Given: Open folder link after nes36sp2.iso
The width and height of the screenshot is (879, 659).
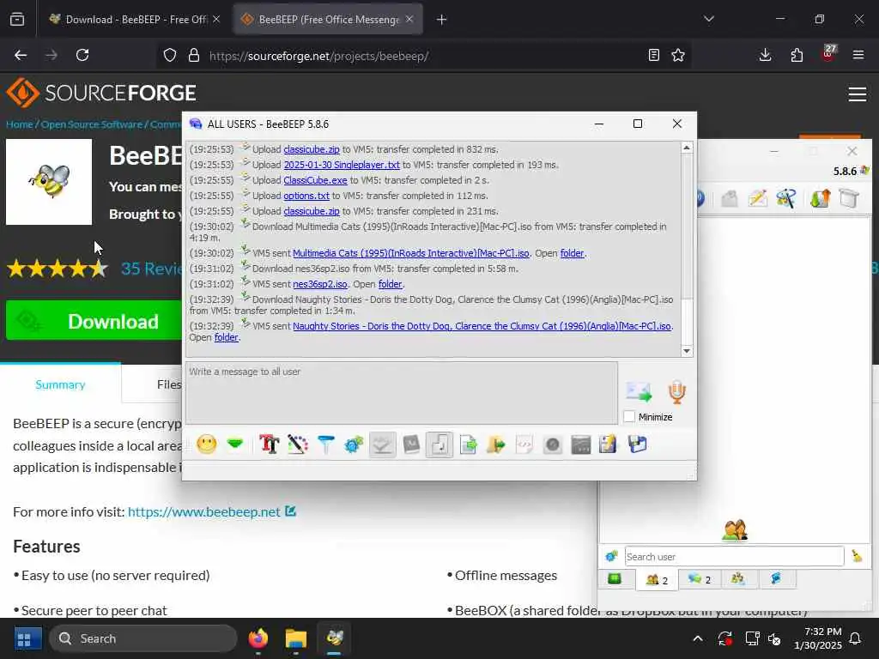Looking at the screenshot, I should [391, 284].
